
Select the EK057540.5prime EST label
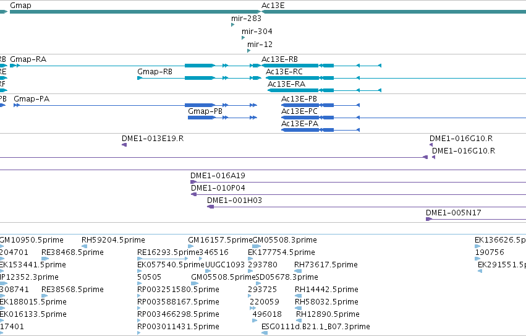point(171,265)
